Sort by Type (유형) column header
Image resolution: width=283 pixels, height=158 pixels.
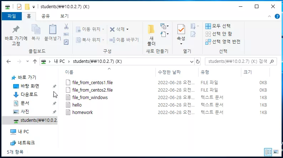pos(205,72)
